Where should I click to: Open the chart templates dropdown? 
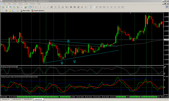pyautogui.click(x=30, y=7)
